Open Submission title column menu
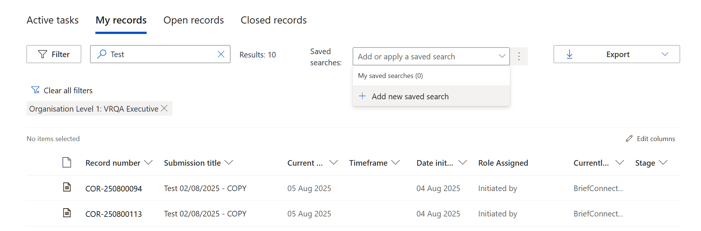Image resolution: width=701 pixels, height=231 pixels. [x=229, y=163]
